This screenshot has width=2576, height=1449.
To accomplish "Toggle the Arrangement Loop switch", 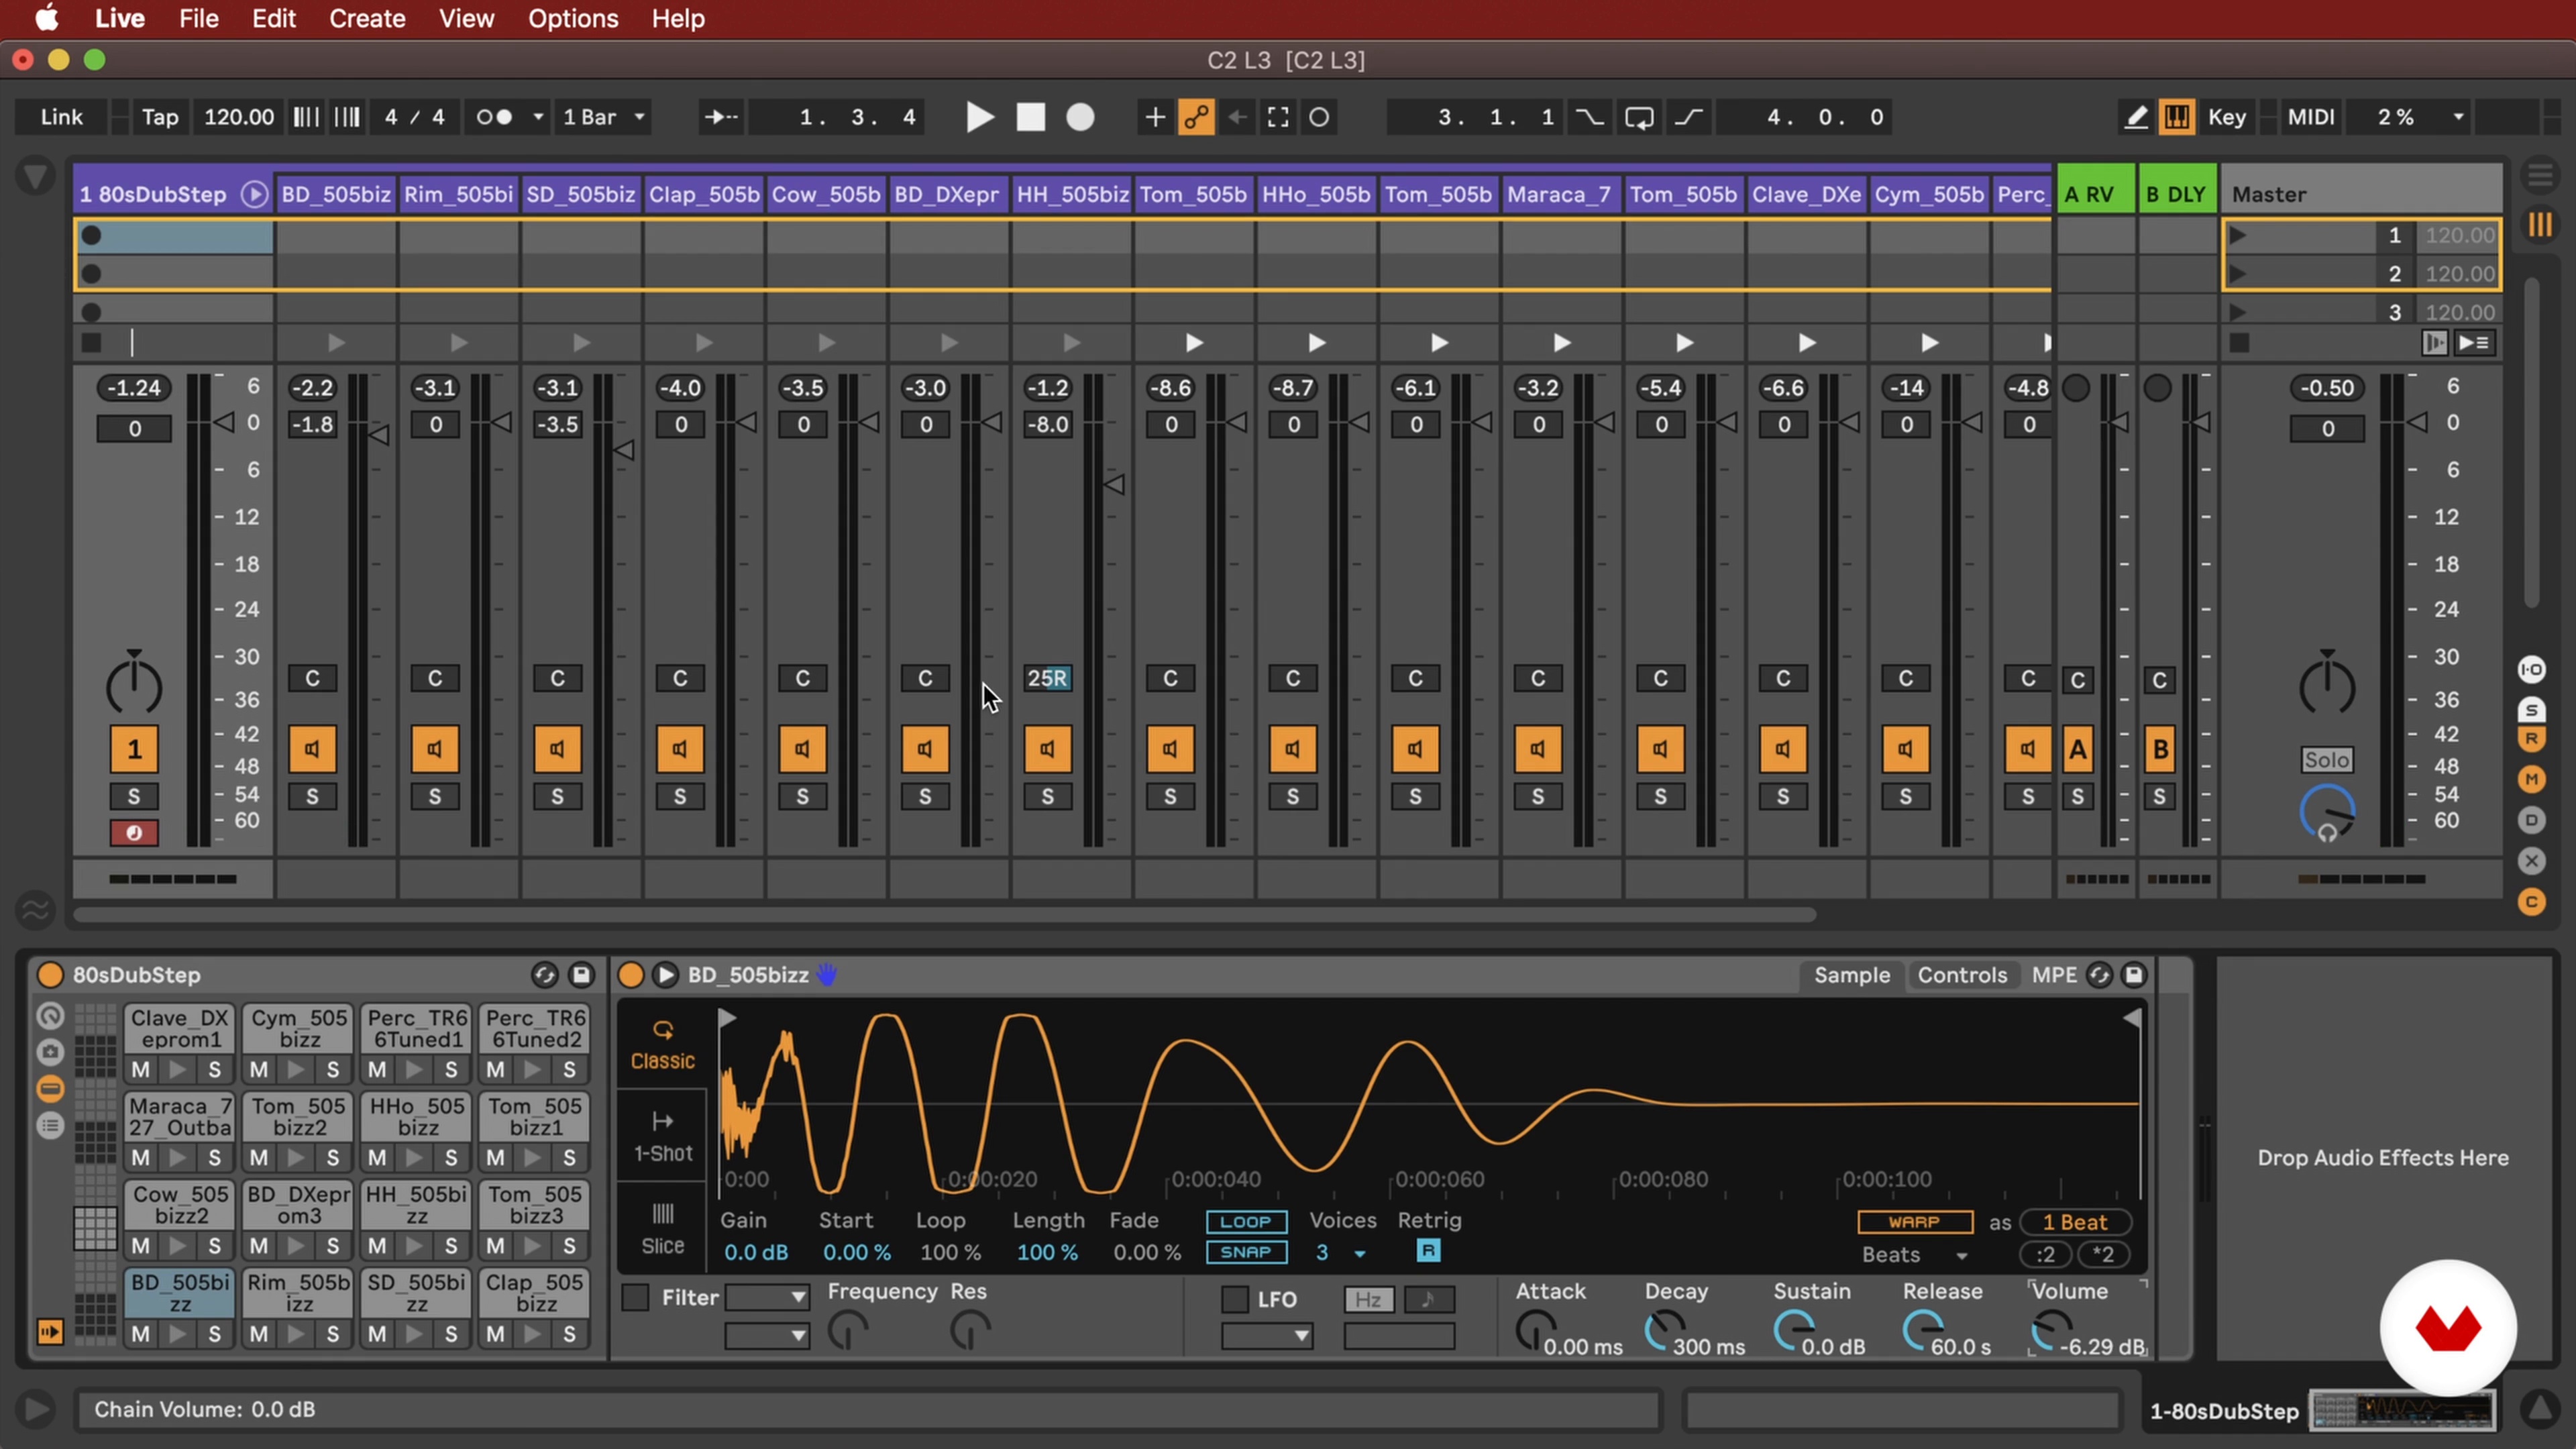I will tap(1639, 117).
